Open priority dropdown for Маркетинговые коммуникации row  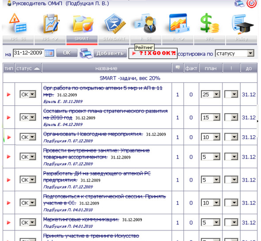(231, 222)
